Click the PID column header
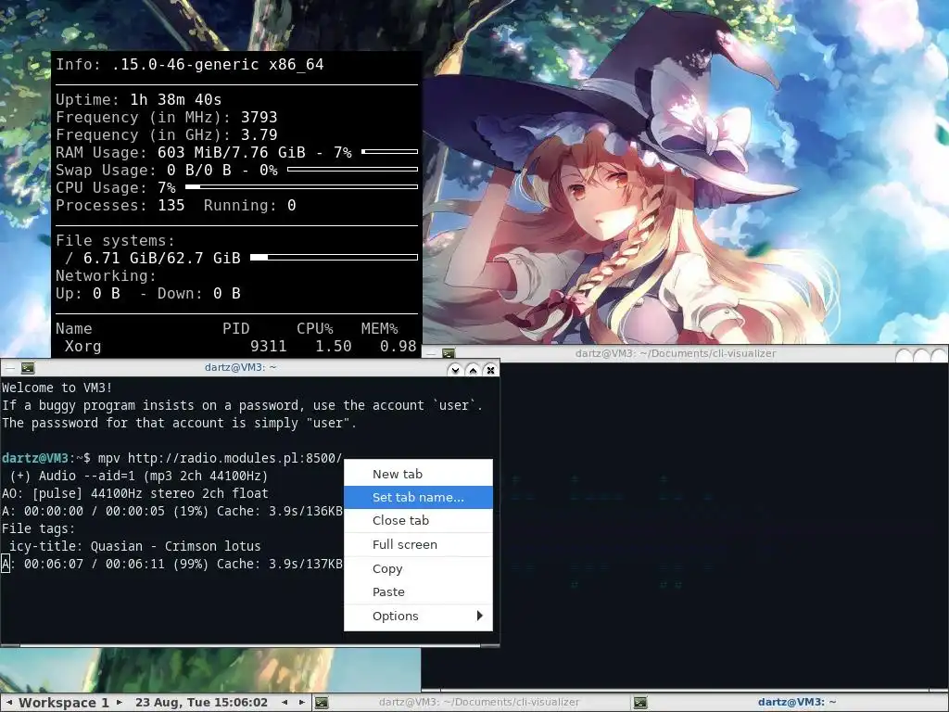Image resolution: width=949 pixels, height=712 pixels. (x=236, y=329)
